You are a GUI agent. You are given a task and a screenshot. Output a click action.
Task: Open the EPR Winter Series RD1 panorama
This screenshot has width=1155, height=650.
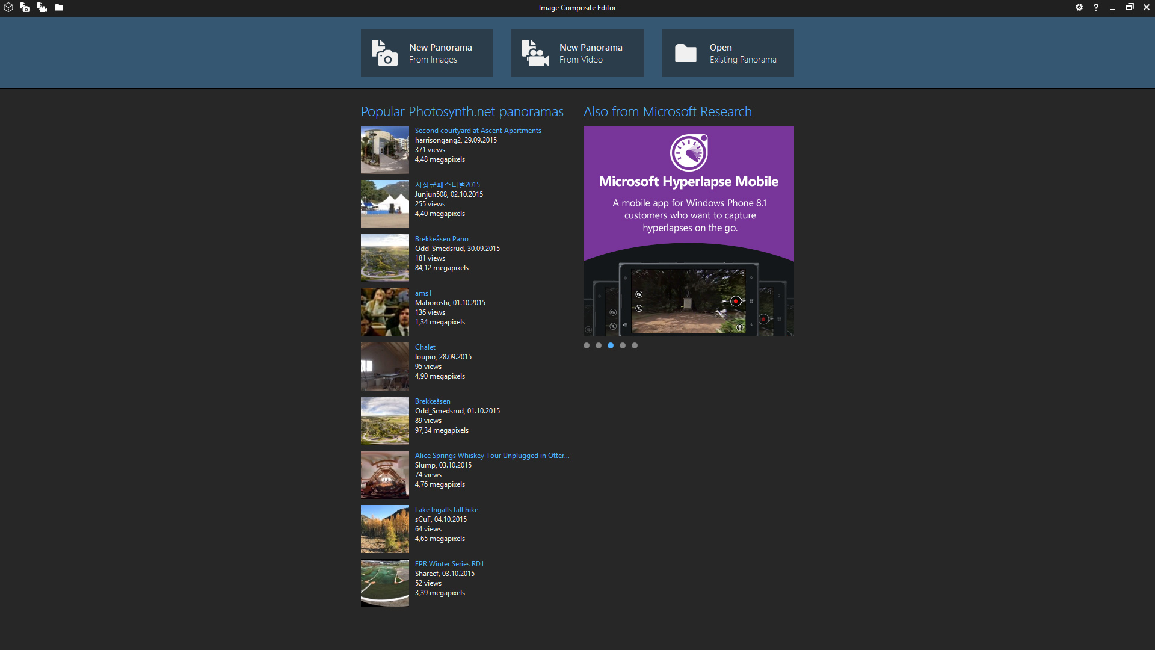449,563
